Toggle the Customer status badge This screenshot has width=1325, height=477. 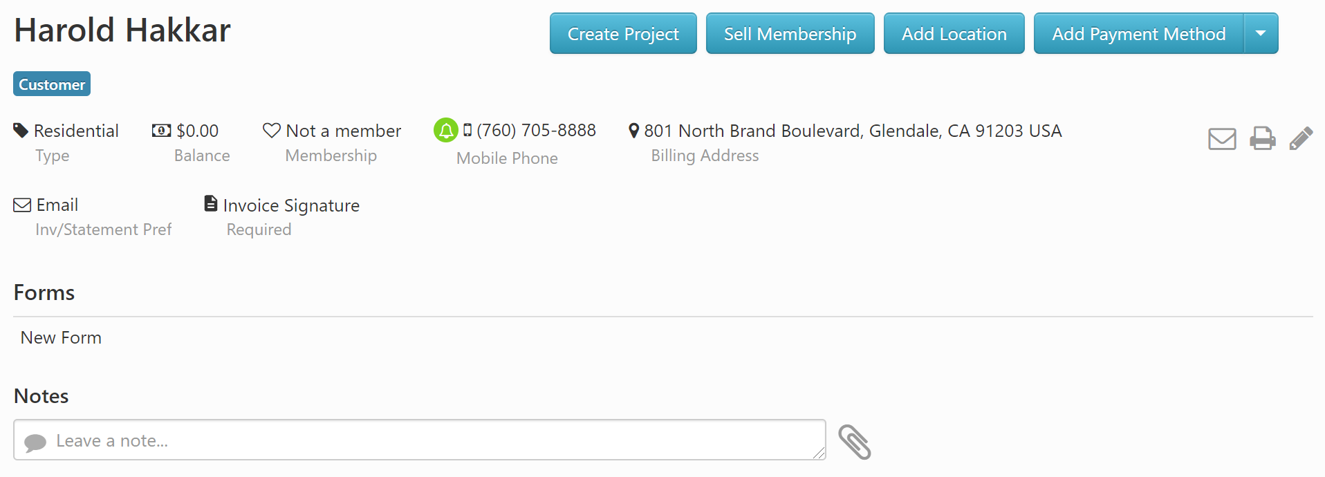[51, 84]
